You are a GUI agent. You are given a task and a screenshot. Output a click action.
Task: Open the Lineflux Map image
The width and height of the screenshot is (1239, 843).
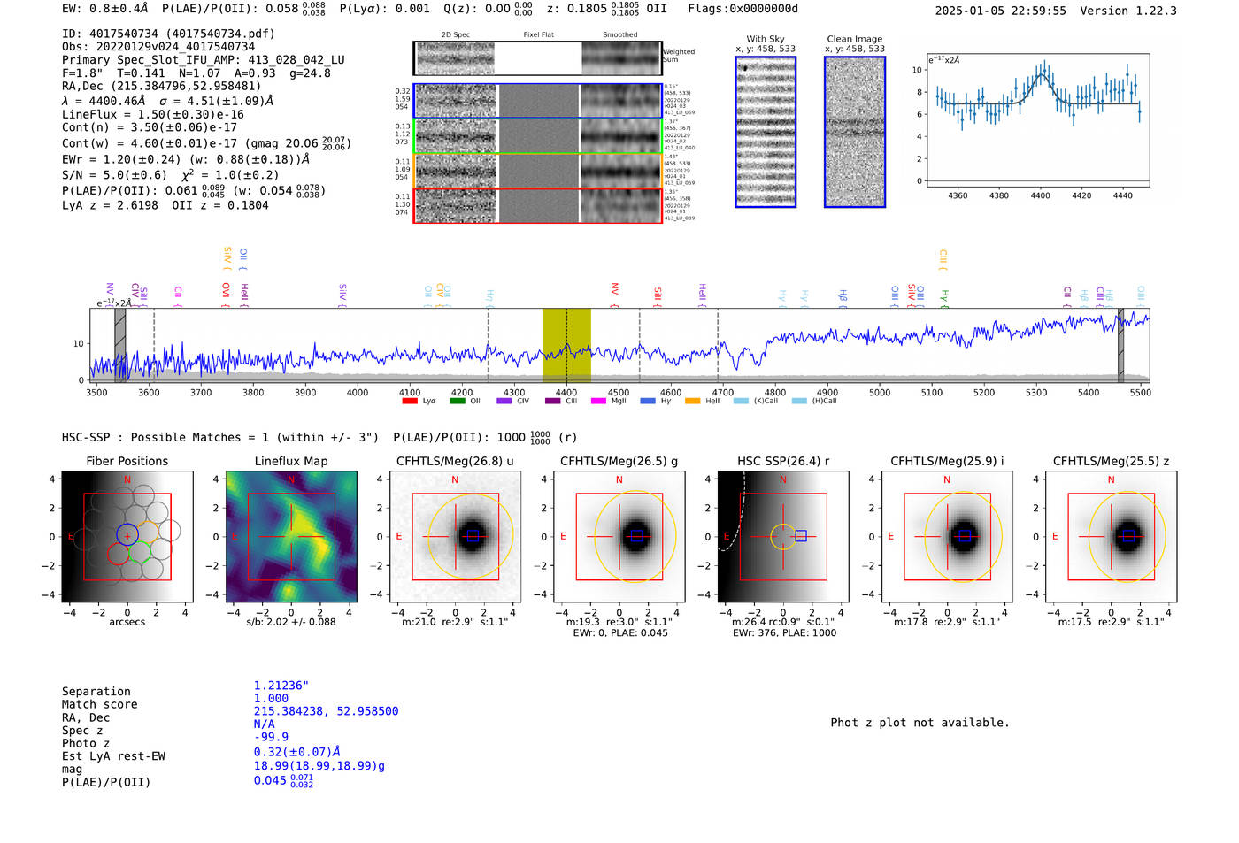[x=291, y=537]
